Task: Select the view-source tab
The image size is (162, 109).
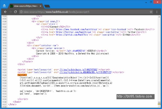Action: [26, 6]
